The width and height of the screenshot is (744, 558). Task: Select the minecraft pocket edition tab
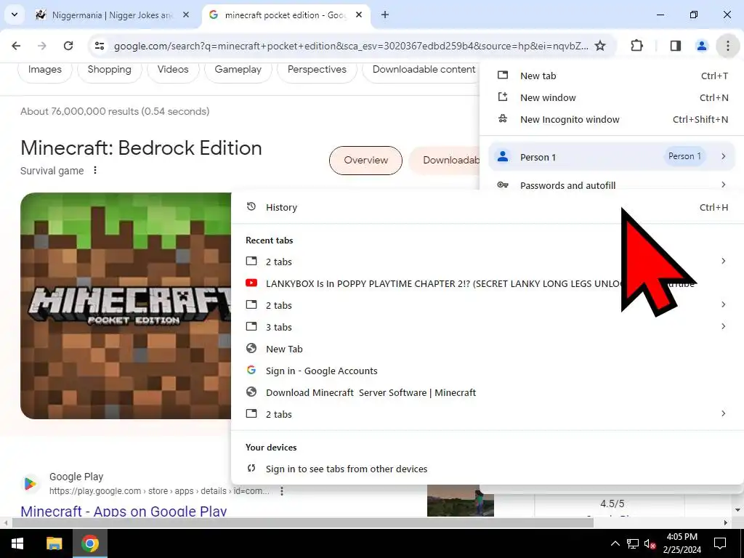click(x=286, y=15)
